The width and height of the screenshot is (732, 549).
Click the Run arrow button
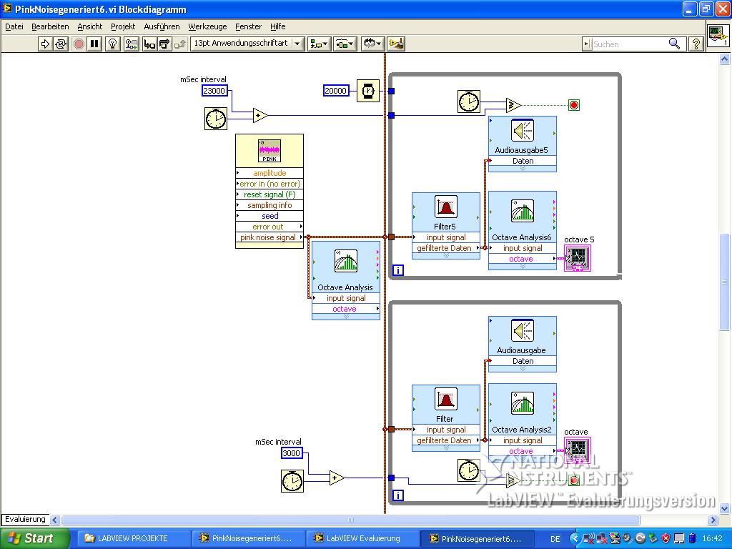pyautogui.click(x=45, y=44)
